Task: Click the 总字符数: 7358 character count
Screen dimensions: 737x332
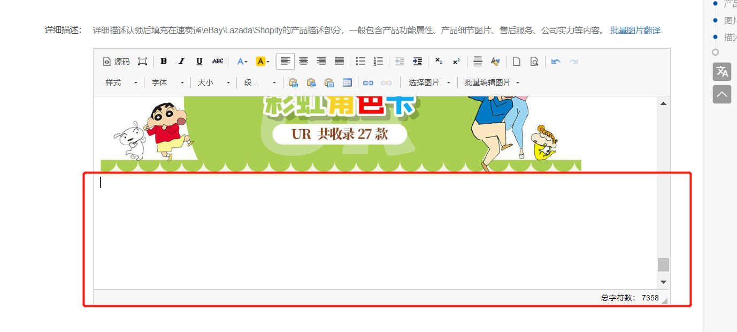Action: [x=630, y=298]
